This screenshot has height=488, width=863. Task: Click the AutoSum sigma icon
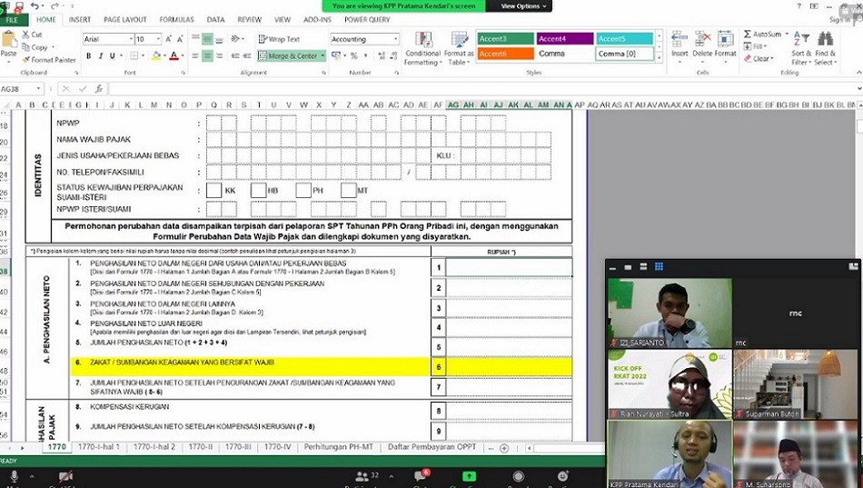pyautogui.click(x=748, y=35)
